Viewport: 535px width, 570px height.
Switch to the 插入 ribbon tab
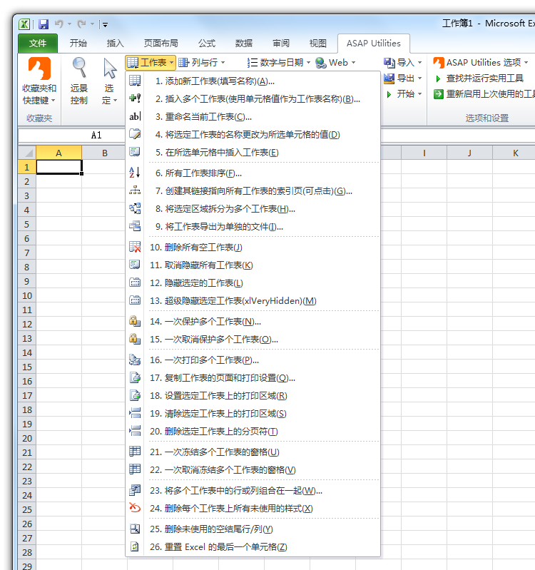[116, 44]
